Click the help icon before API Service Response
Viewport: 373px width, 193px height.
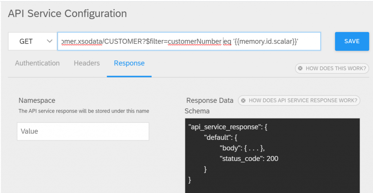(243, 100)
